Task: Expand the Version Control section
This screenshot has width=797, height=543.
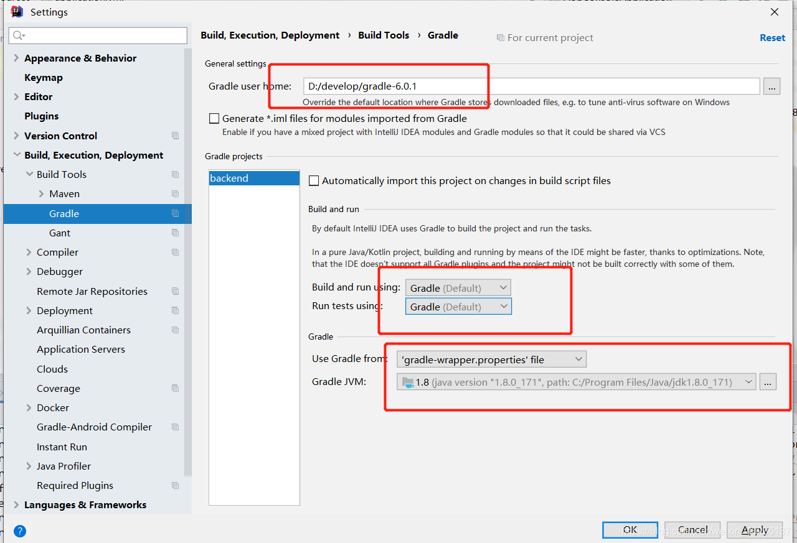Action: pos(16,136)
